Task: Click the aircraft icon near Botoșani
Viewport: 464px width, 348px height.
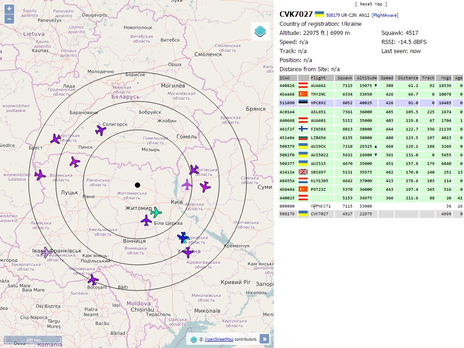Action: coord(93,279)
